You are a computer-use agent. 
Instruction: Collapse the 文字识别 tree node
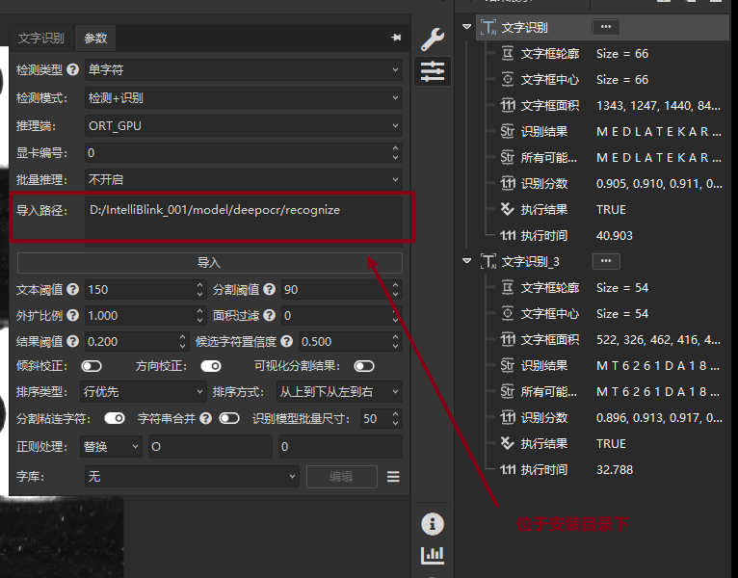pos(467,28)
